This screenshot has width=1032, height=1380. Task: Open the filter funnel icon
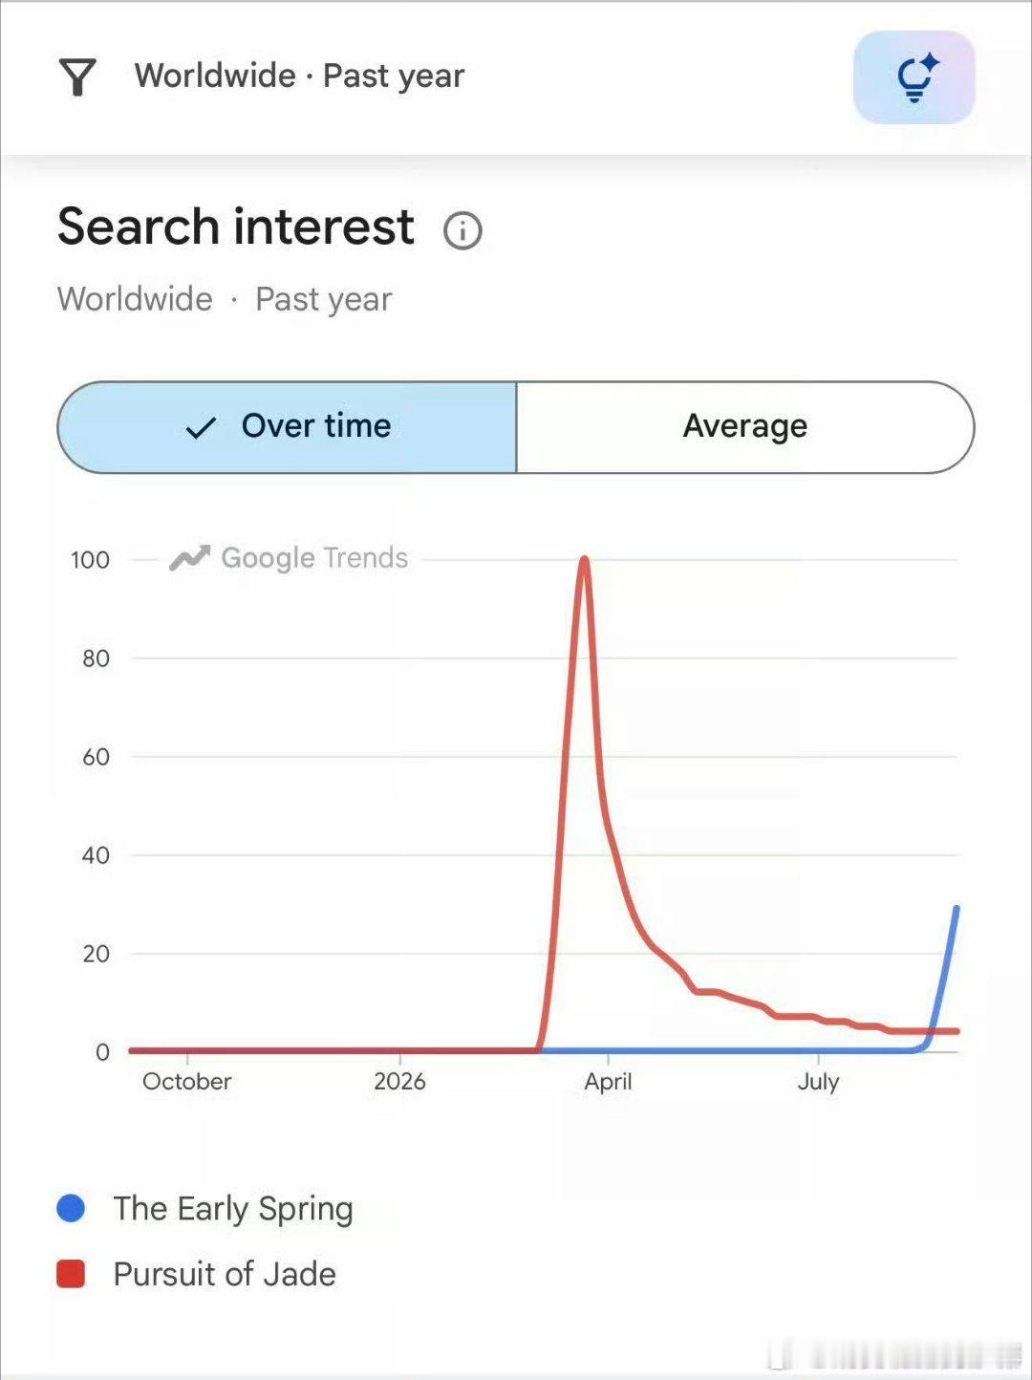coord(77,76)
